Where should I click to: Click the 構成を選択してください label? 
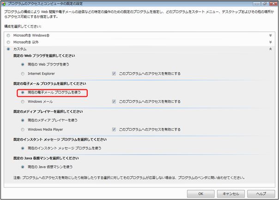23,26
